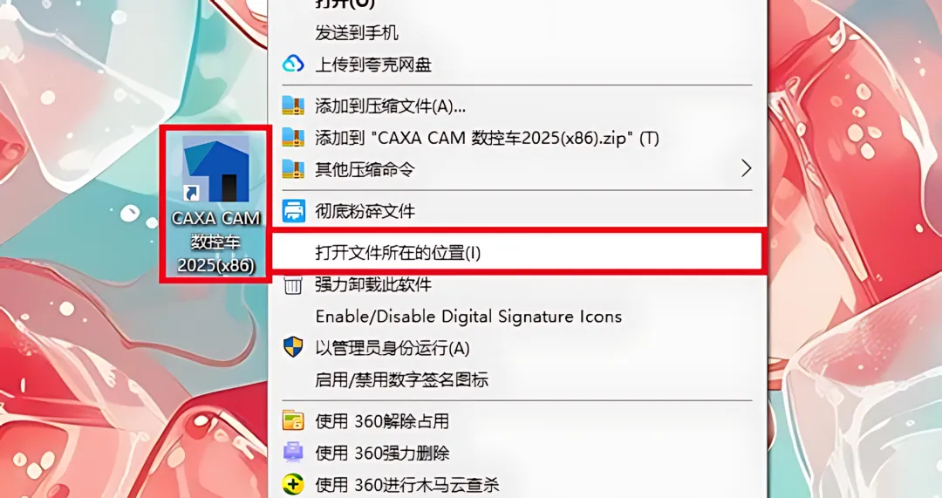Click the CAXA CAM 数控车 2025(x86) label
The height and width of the screenshot is (498, 942).
[216, 242]
